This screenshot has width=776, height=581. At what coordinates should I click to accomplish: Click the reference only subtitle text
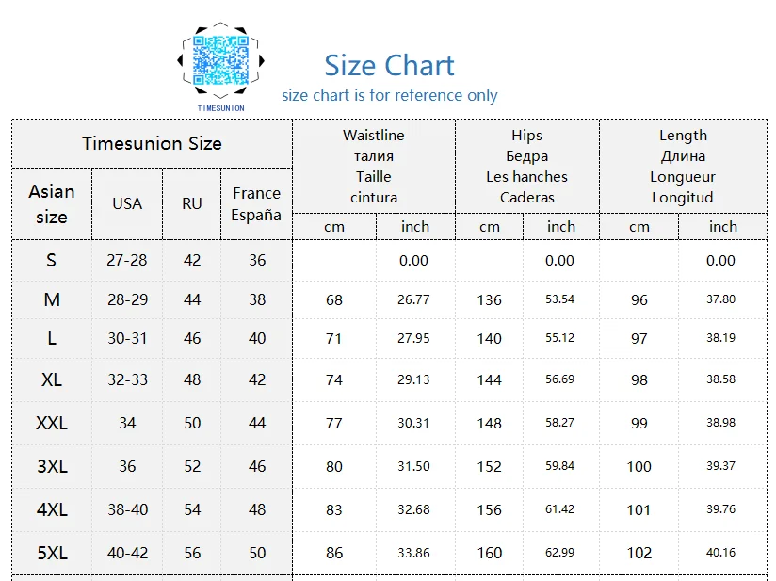(390, 95)
